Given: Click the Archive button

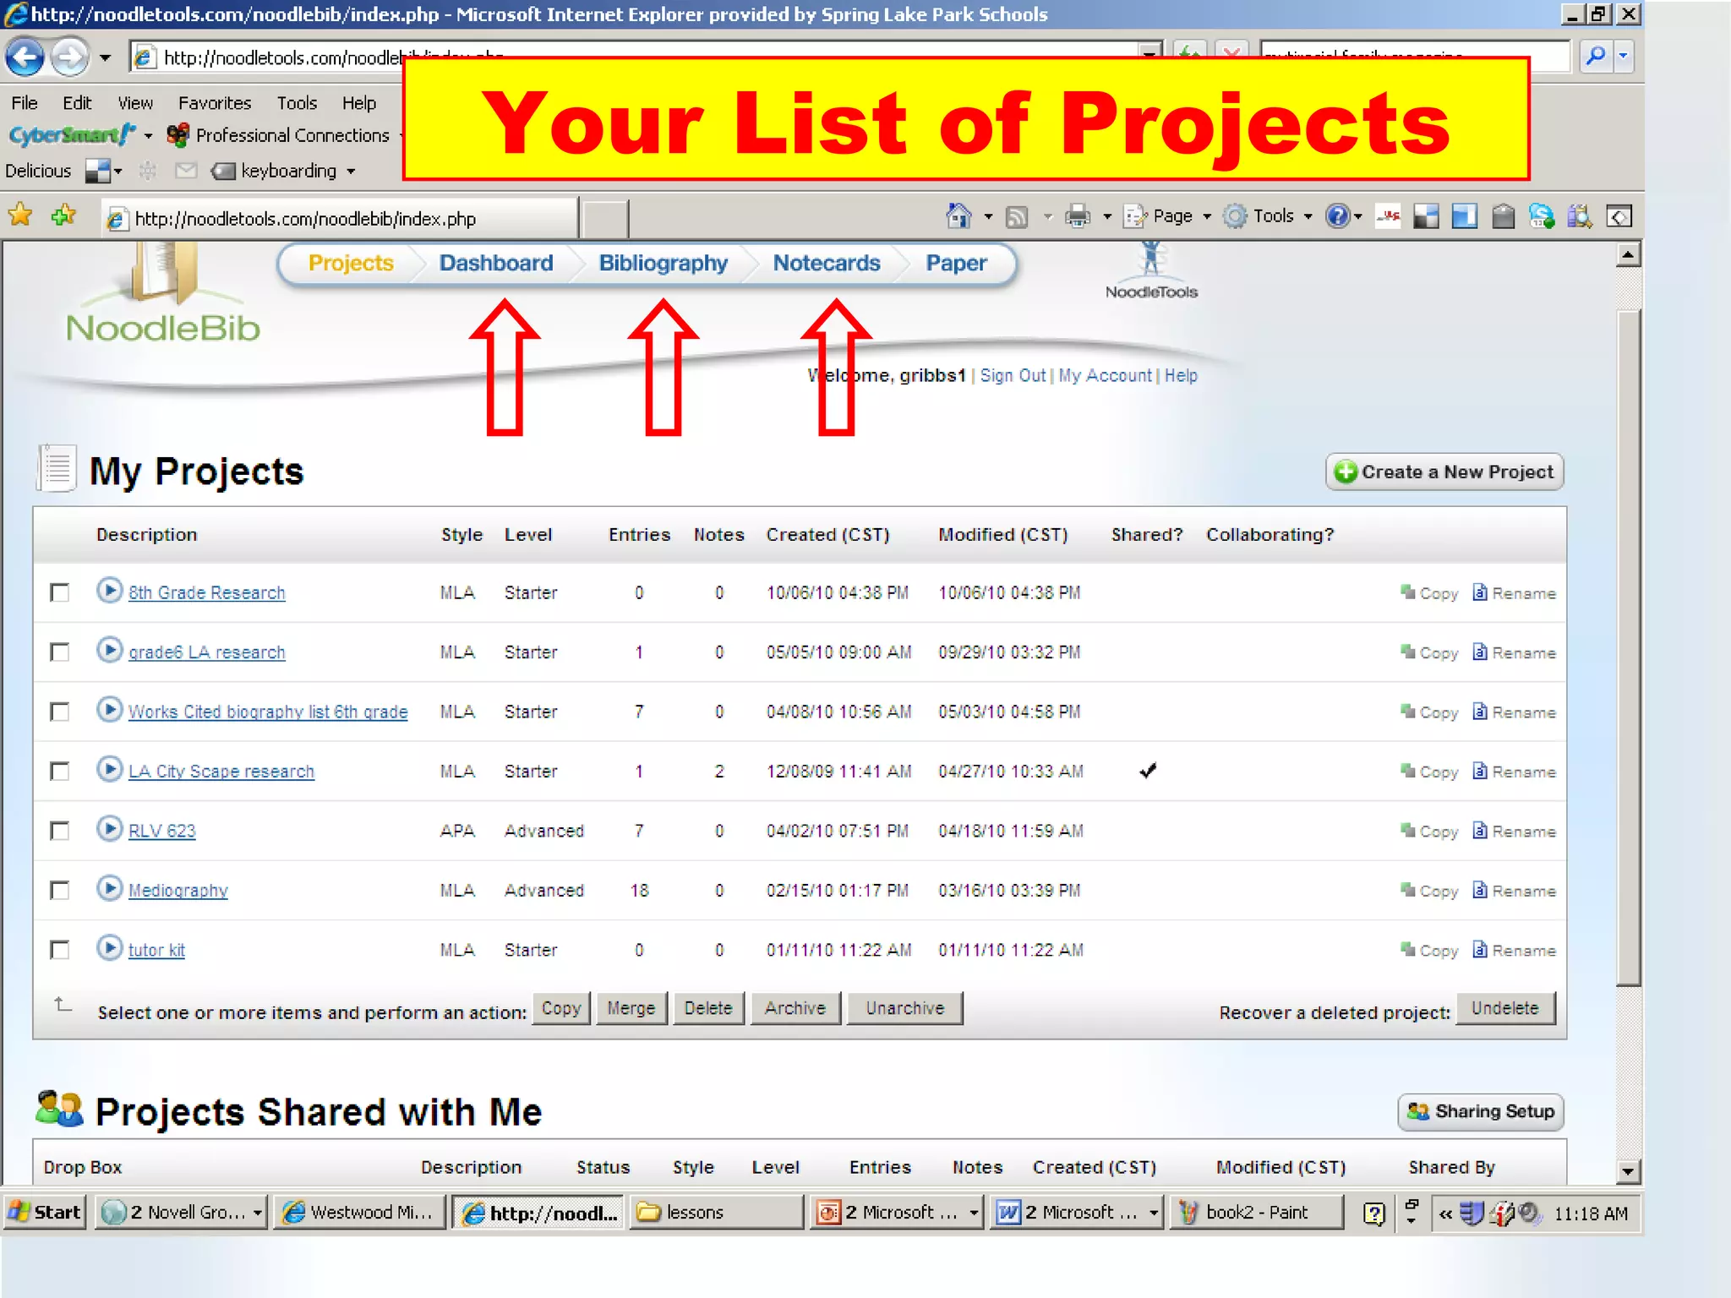Looking at the screenshot, I should coord(795,1008).
